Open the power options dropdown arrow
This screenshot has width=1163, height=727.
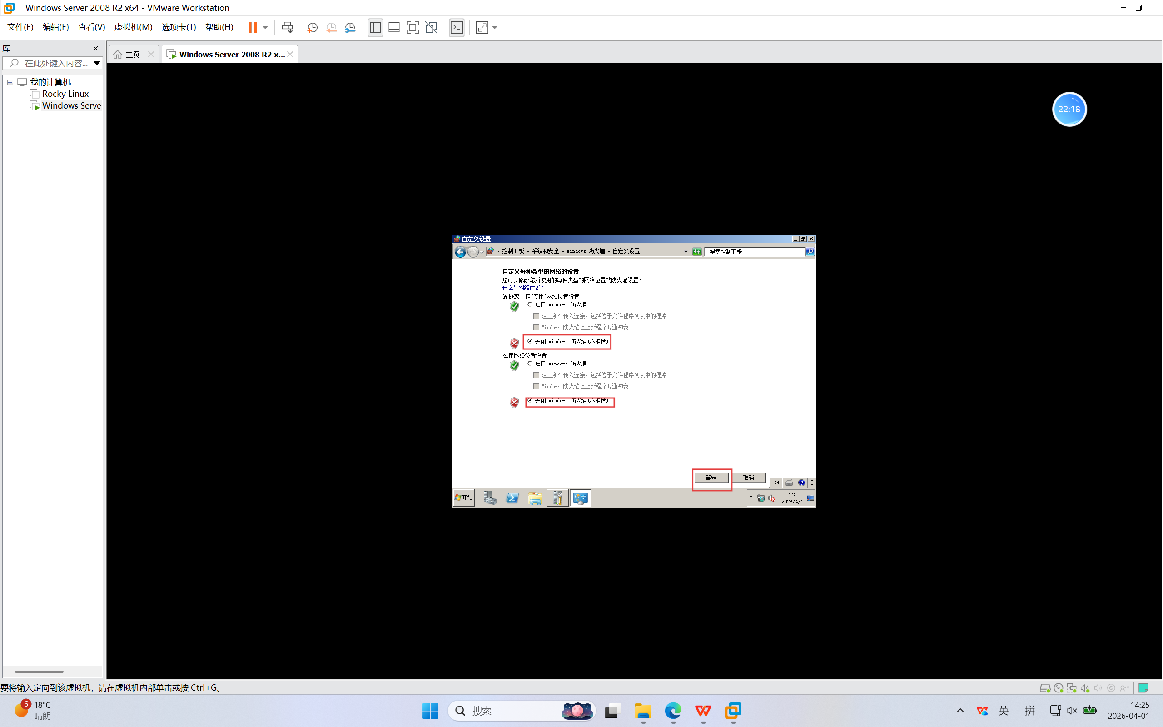click(265, 27)
